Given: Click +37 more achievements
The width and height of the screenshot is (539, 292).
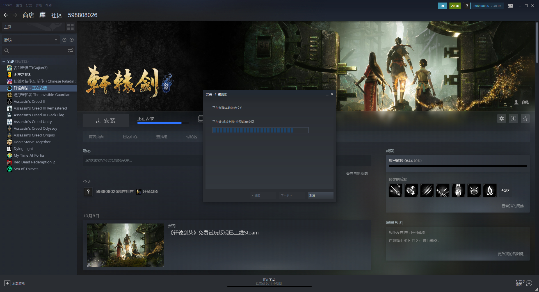Looking at the screenshot, I should click(505, 190).
